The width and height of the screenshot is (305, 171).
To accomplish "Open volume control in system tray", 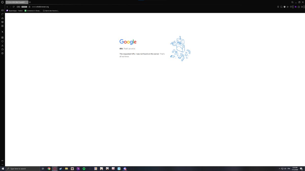I will coord(285,168).
